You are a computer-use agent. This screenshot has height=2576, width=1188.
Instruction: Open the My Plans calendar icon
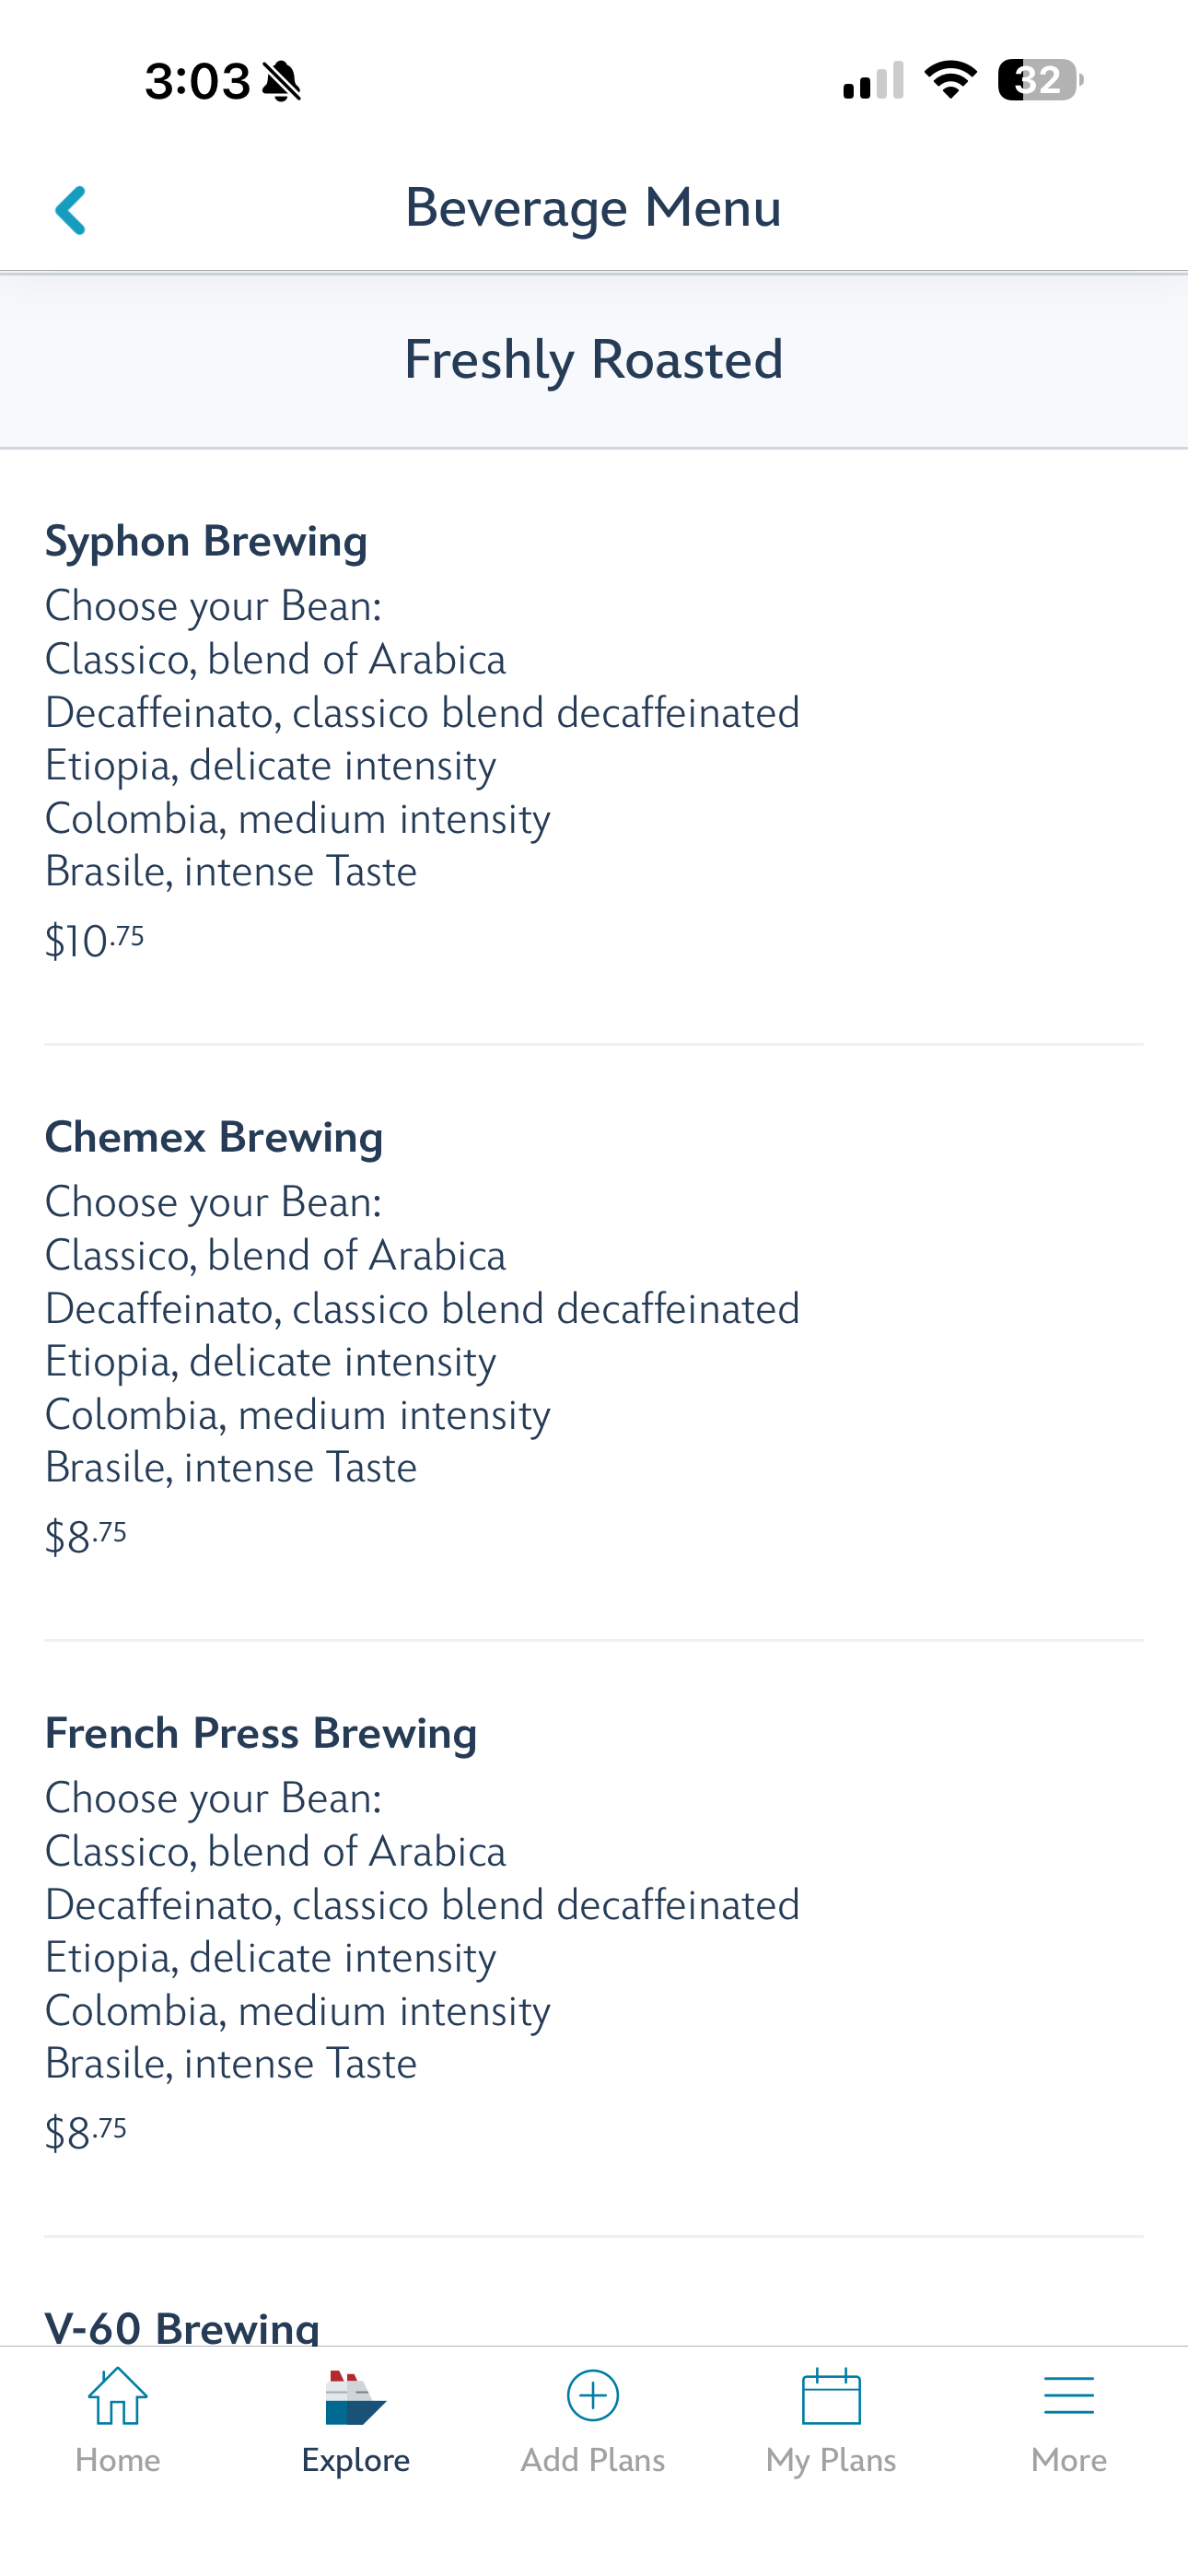831,2396
